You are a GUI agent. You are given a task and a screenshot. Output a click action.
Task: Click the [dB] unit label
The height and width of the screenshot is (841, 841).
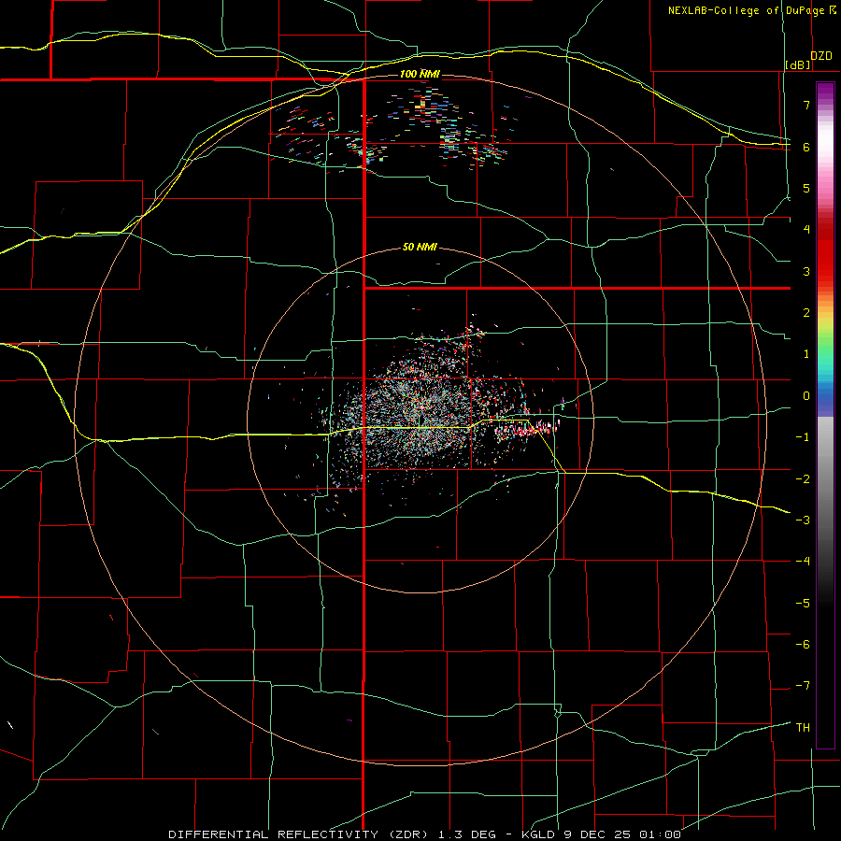(x=798, y=64)
